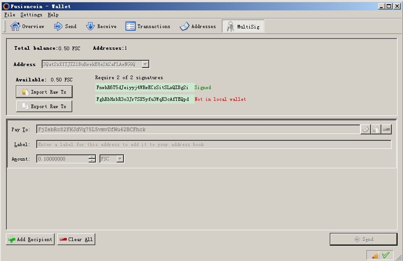The image size is (403, 261).
Task: Click the Send button at bottom right
Action: (363, 239)
